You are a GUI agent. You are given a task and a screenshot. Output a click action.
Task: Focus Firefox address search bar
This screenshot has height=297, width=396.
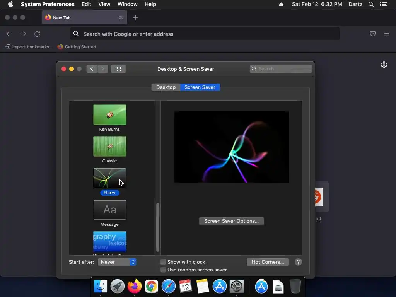point(205,34)
